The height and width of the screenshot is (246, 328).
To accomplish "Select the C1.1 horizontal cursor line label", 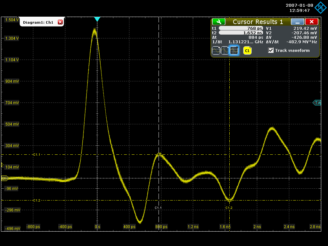I will pos(37,155).
